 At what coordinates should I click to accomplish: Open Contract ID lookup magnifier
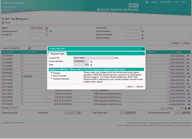coord(142,28)
